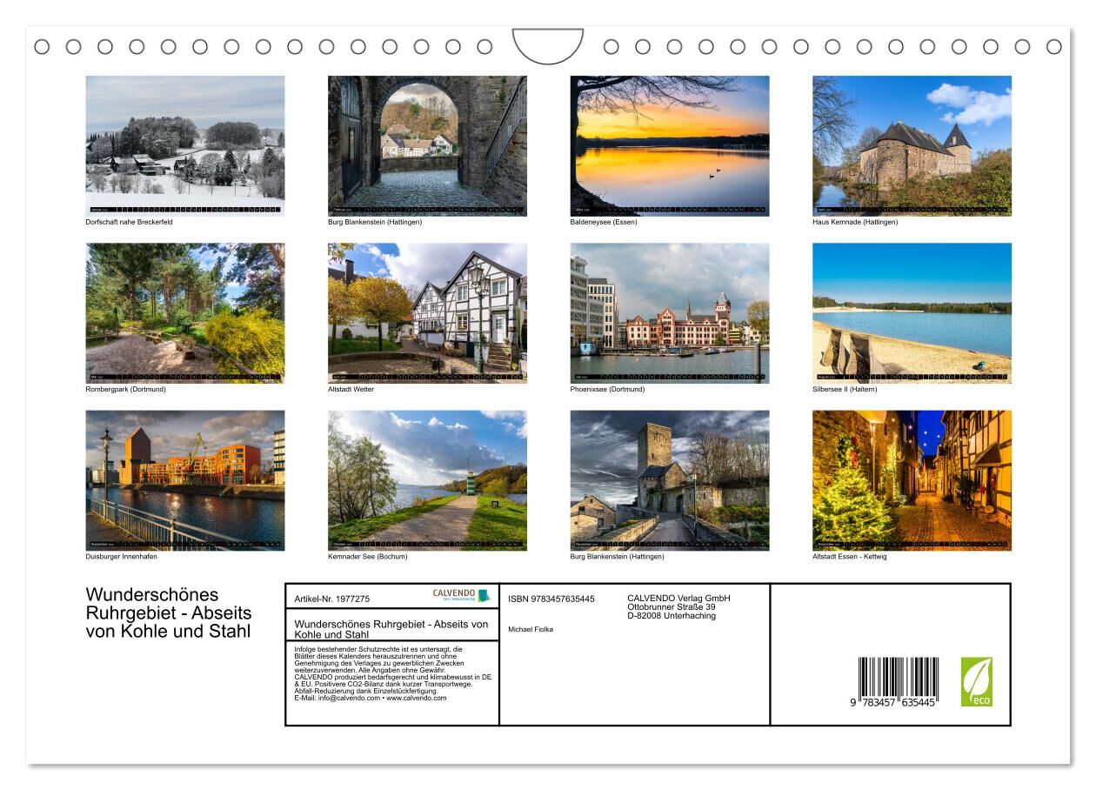Click the author name Michael Fiolka
This screenshot has width=1096, height=790.
530,629
